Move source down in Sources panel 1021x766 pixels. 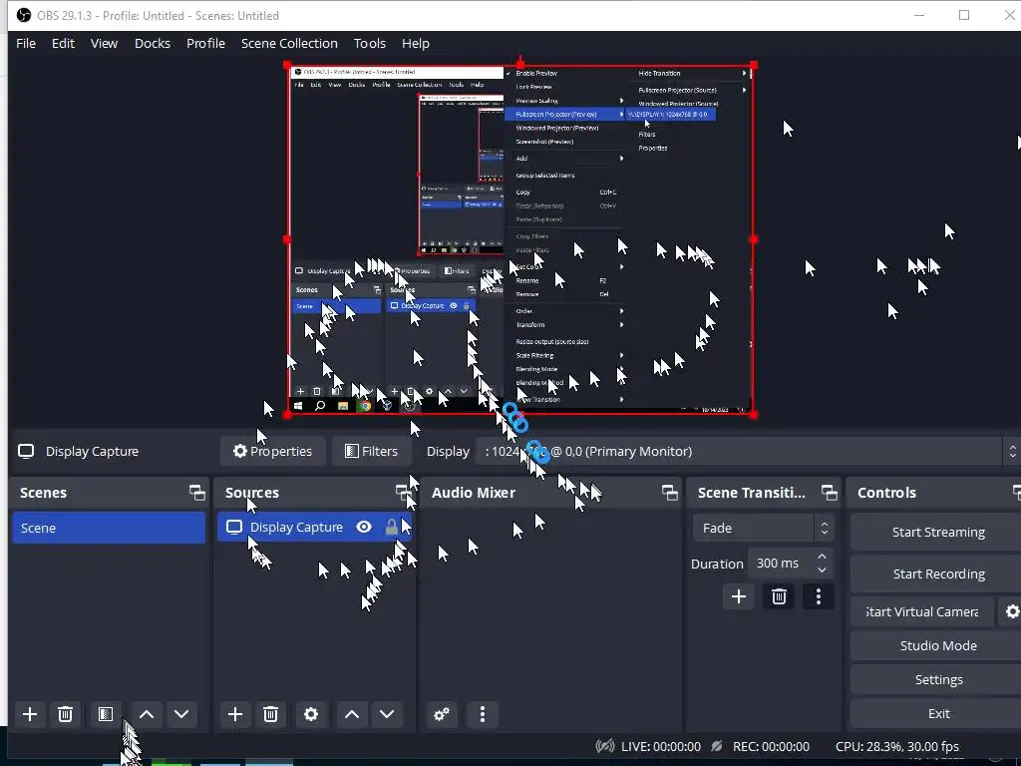point(387,714)
